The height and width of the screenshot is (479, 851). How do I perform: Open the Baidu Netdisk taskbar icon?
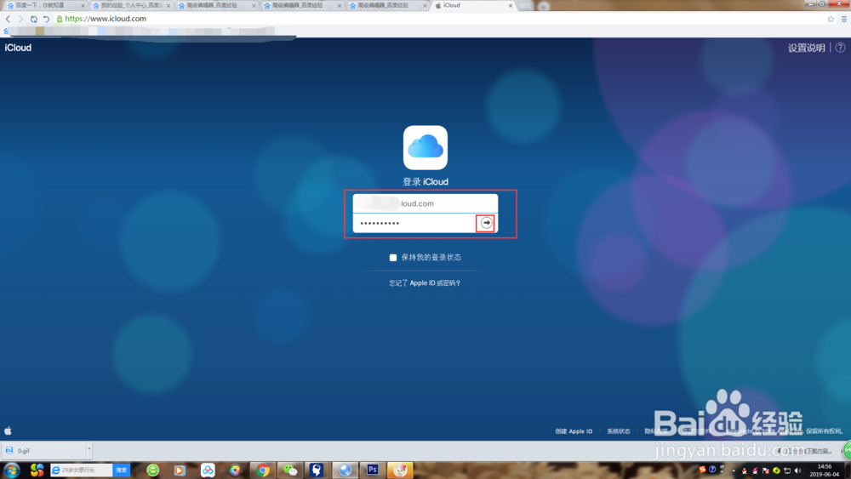pos(208,470)
